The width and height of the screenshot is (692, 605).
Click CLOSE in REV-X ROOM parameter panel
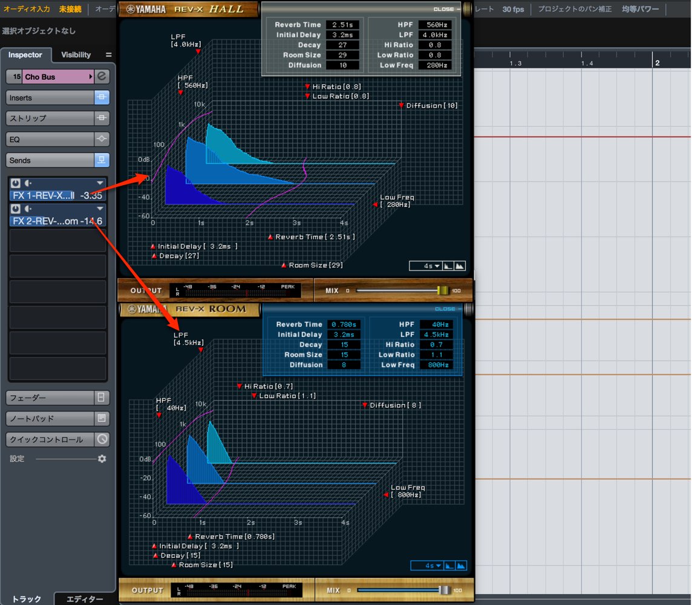point(445,309)
